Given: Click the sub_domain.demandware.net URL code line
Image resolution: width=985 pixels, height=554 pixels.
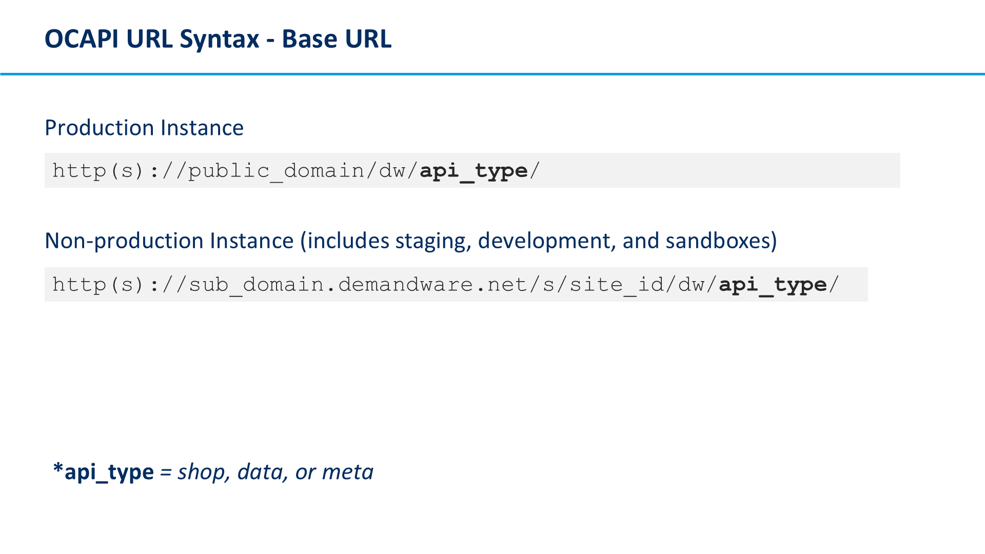Looking at the screenshot, I should click(446, 285).
